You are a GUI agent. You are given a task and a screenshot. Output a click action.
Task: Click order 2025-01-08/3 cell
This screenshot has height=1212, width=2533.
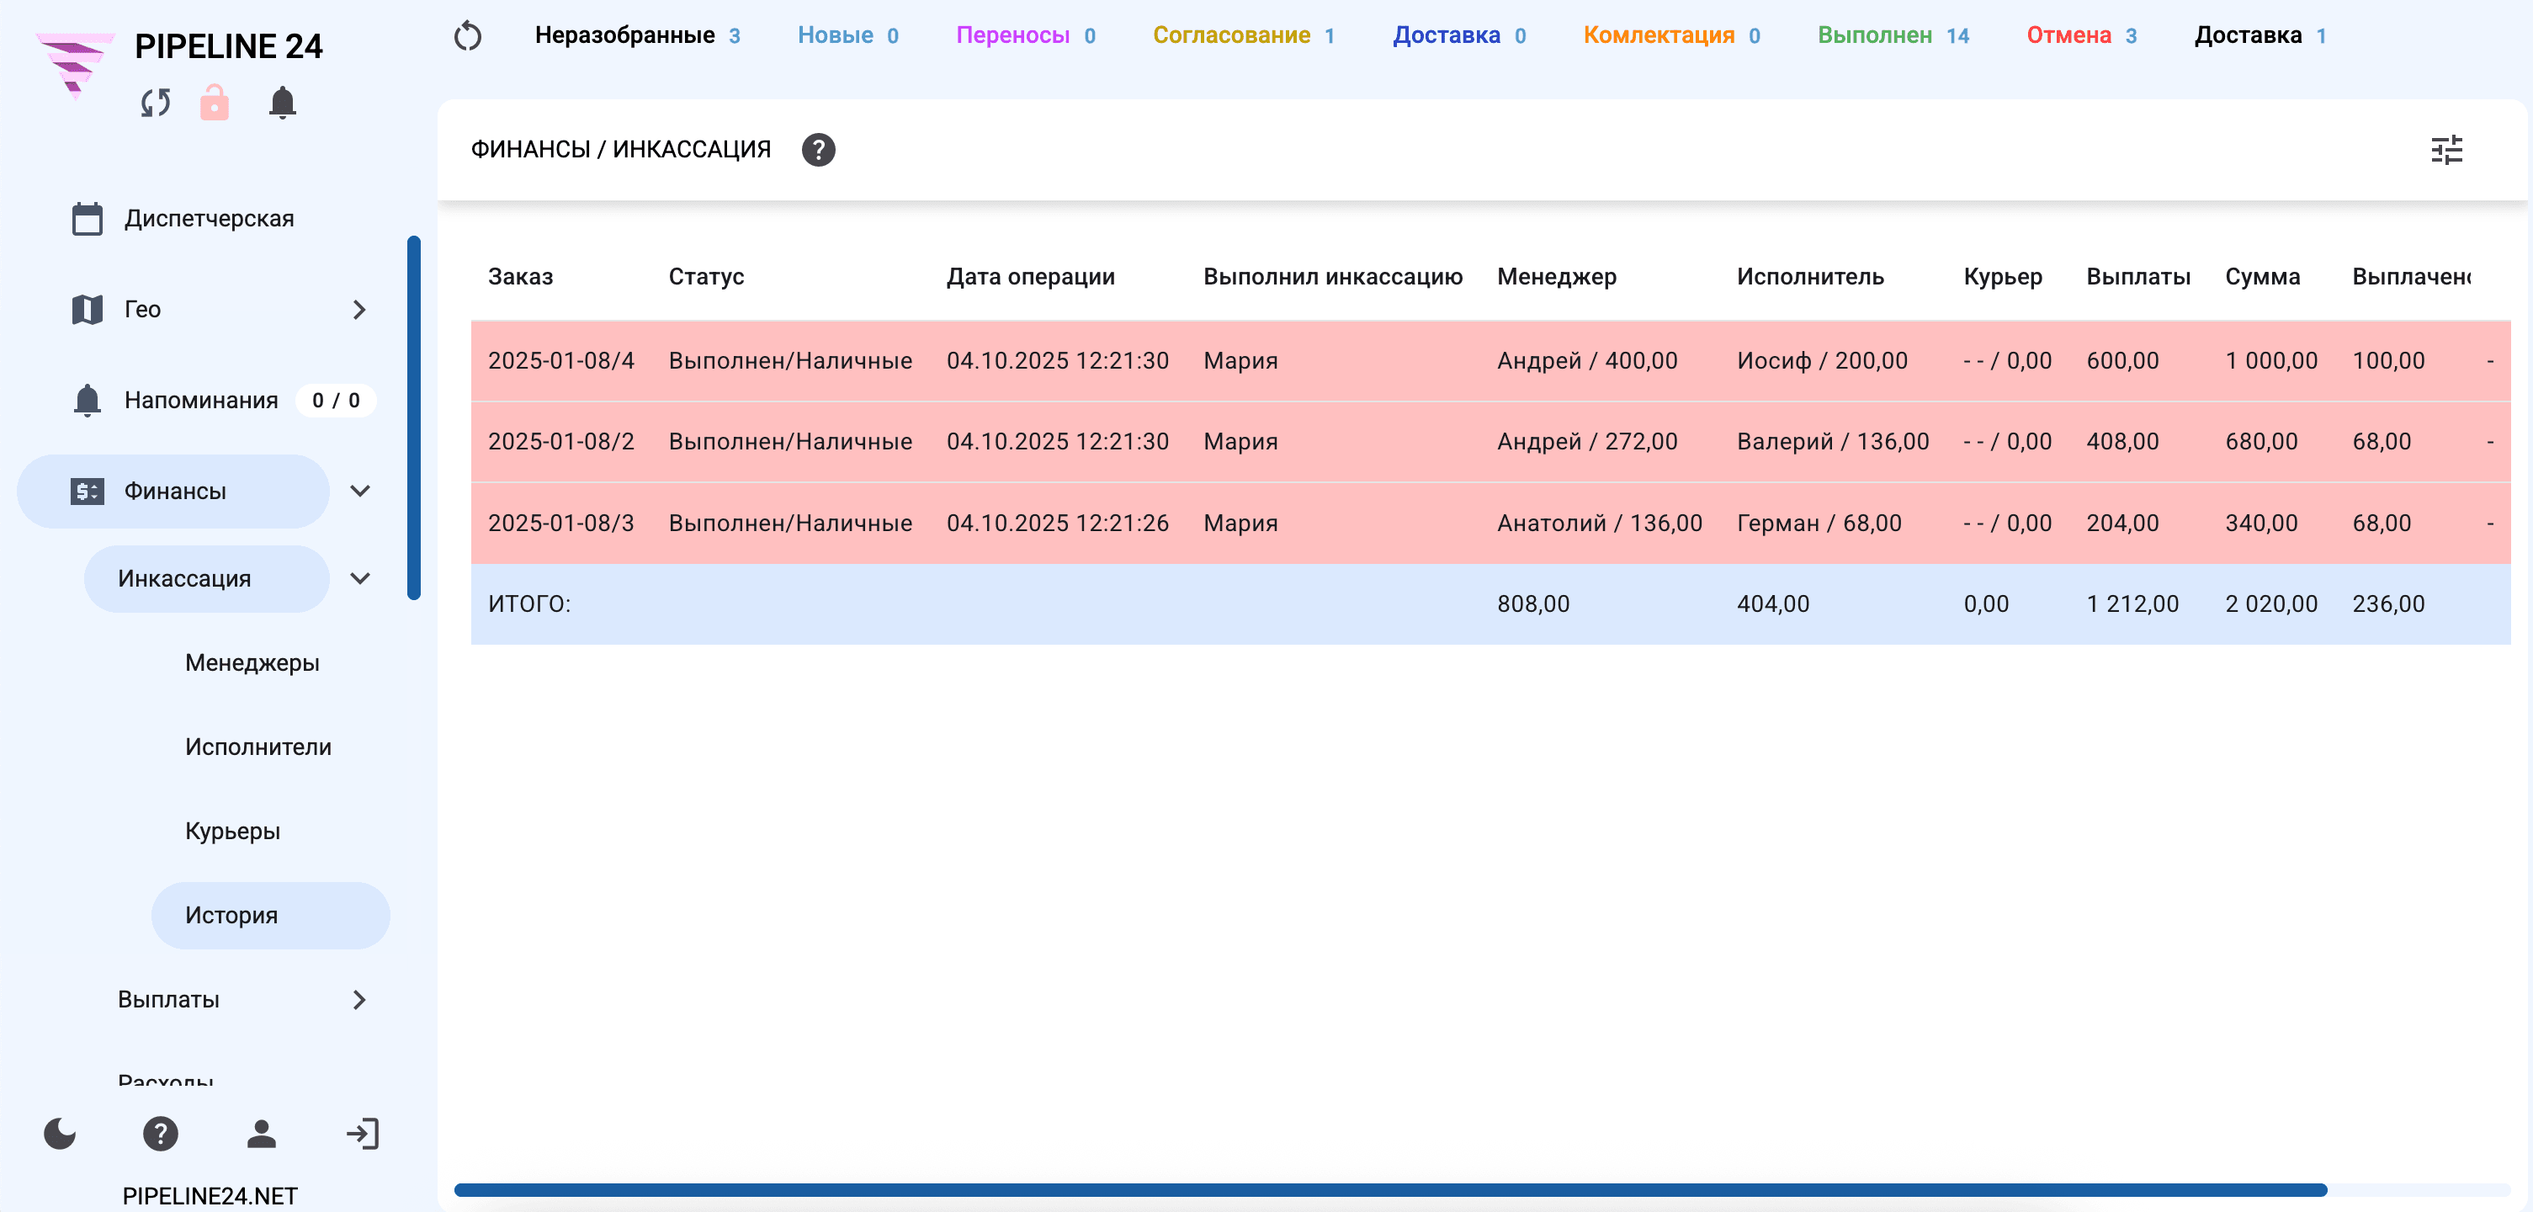coord(560,524)
